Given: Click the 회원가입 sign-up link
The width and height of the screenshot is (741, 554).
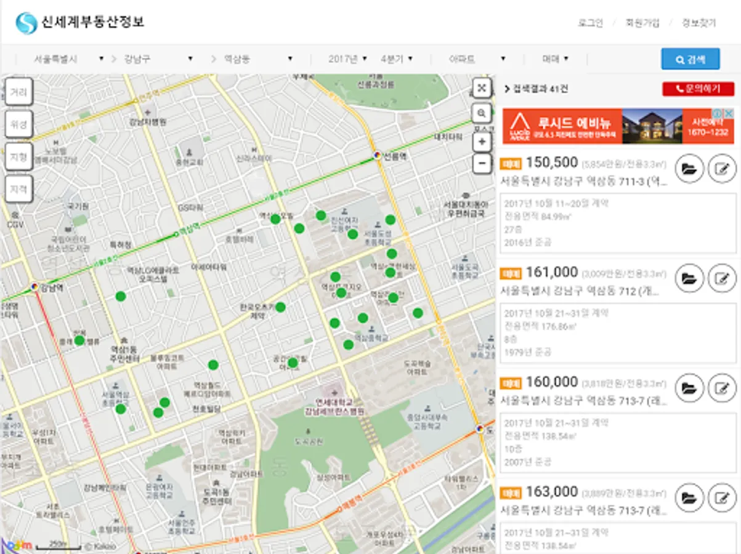Looking at the screenshot, I should click(642, 23).
